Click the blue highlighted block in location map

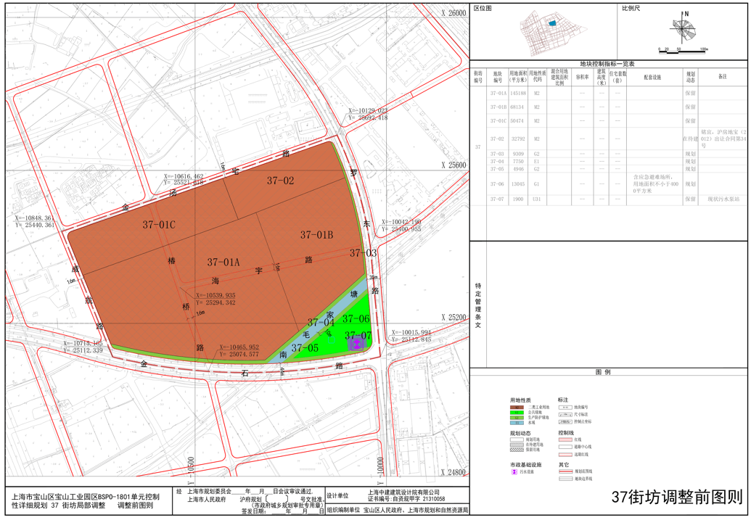[x=551, y=23]
